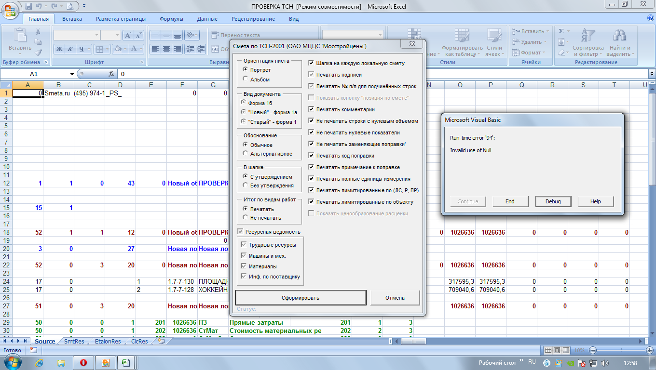Switch to the Вставка ribbon tab
This screenshot has width=656, height=370.
tap(72, 19)
